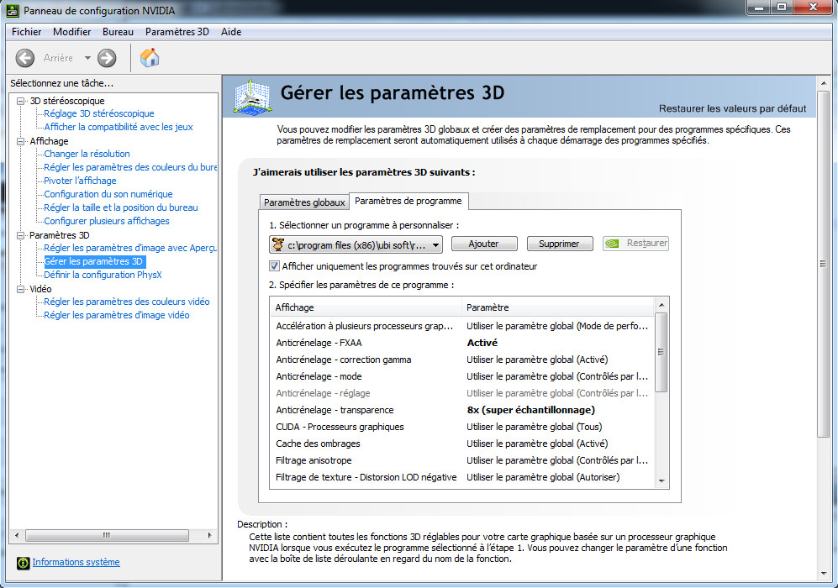Screen dimensions: 838x588
Task: Click the Ajouter button
Action: [484, 244]
